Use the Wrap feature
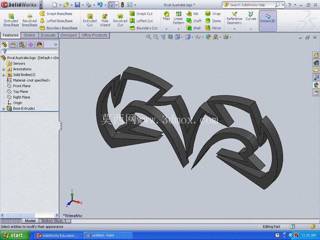This screenshot has height=240, width=320. click(213, 14)
